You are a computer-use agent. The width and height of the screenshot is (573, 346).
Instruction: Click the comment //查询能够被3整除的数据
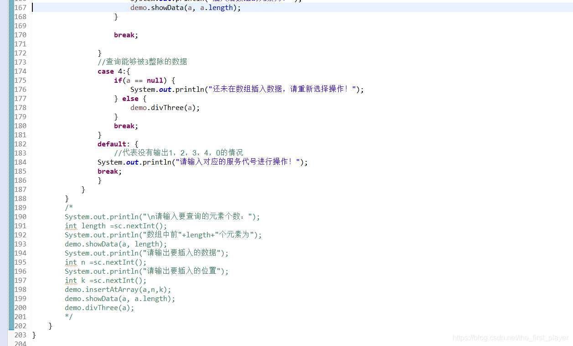click(142, 62)
